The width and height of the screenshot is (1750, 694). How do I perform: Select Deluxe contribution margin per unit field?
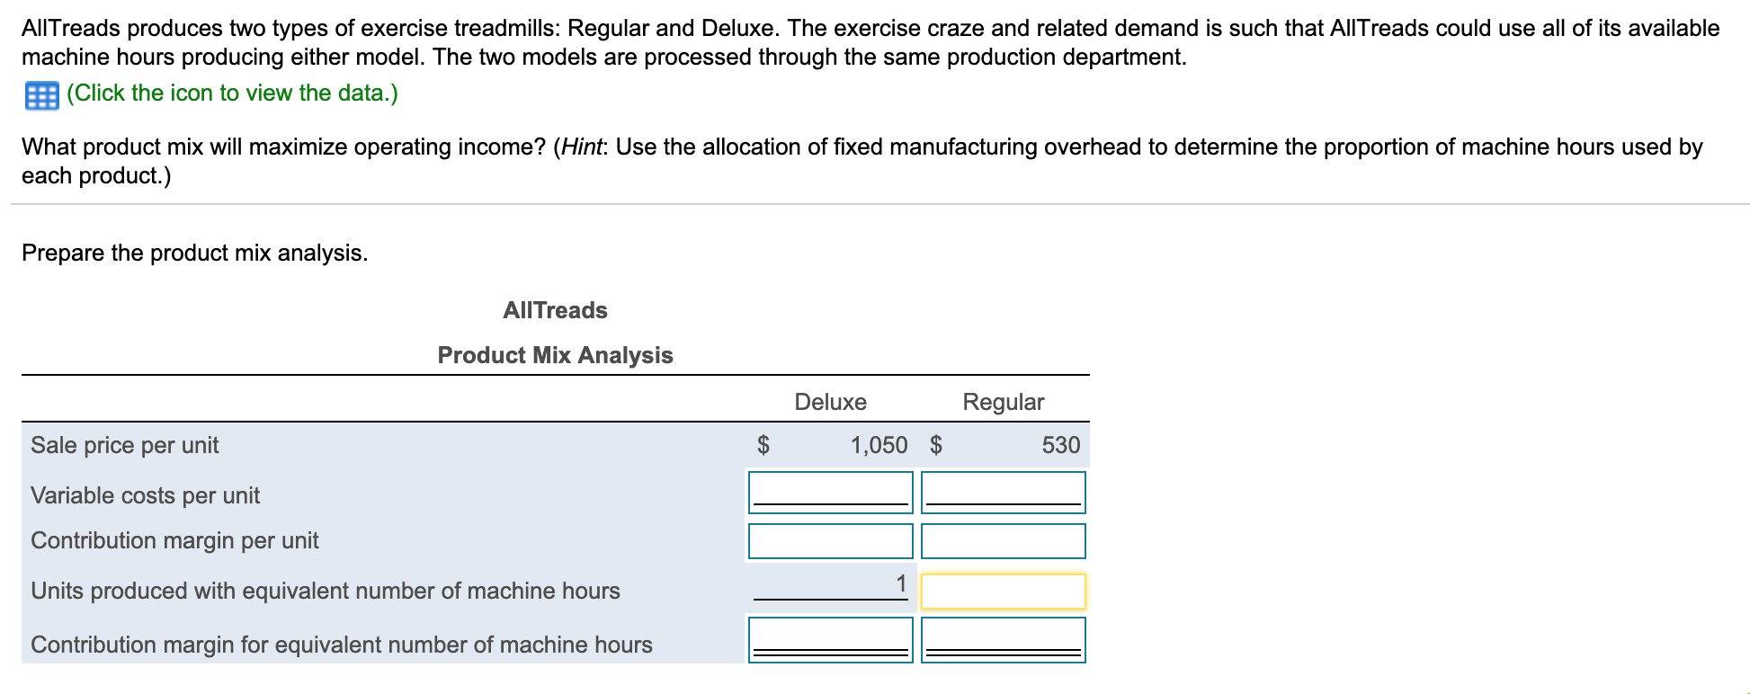point(830,541)
